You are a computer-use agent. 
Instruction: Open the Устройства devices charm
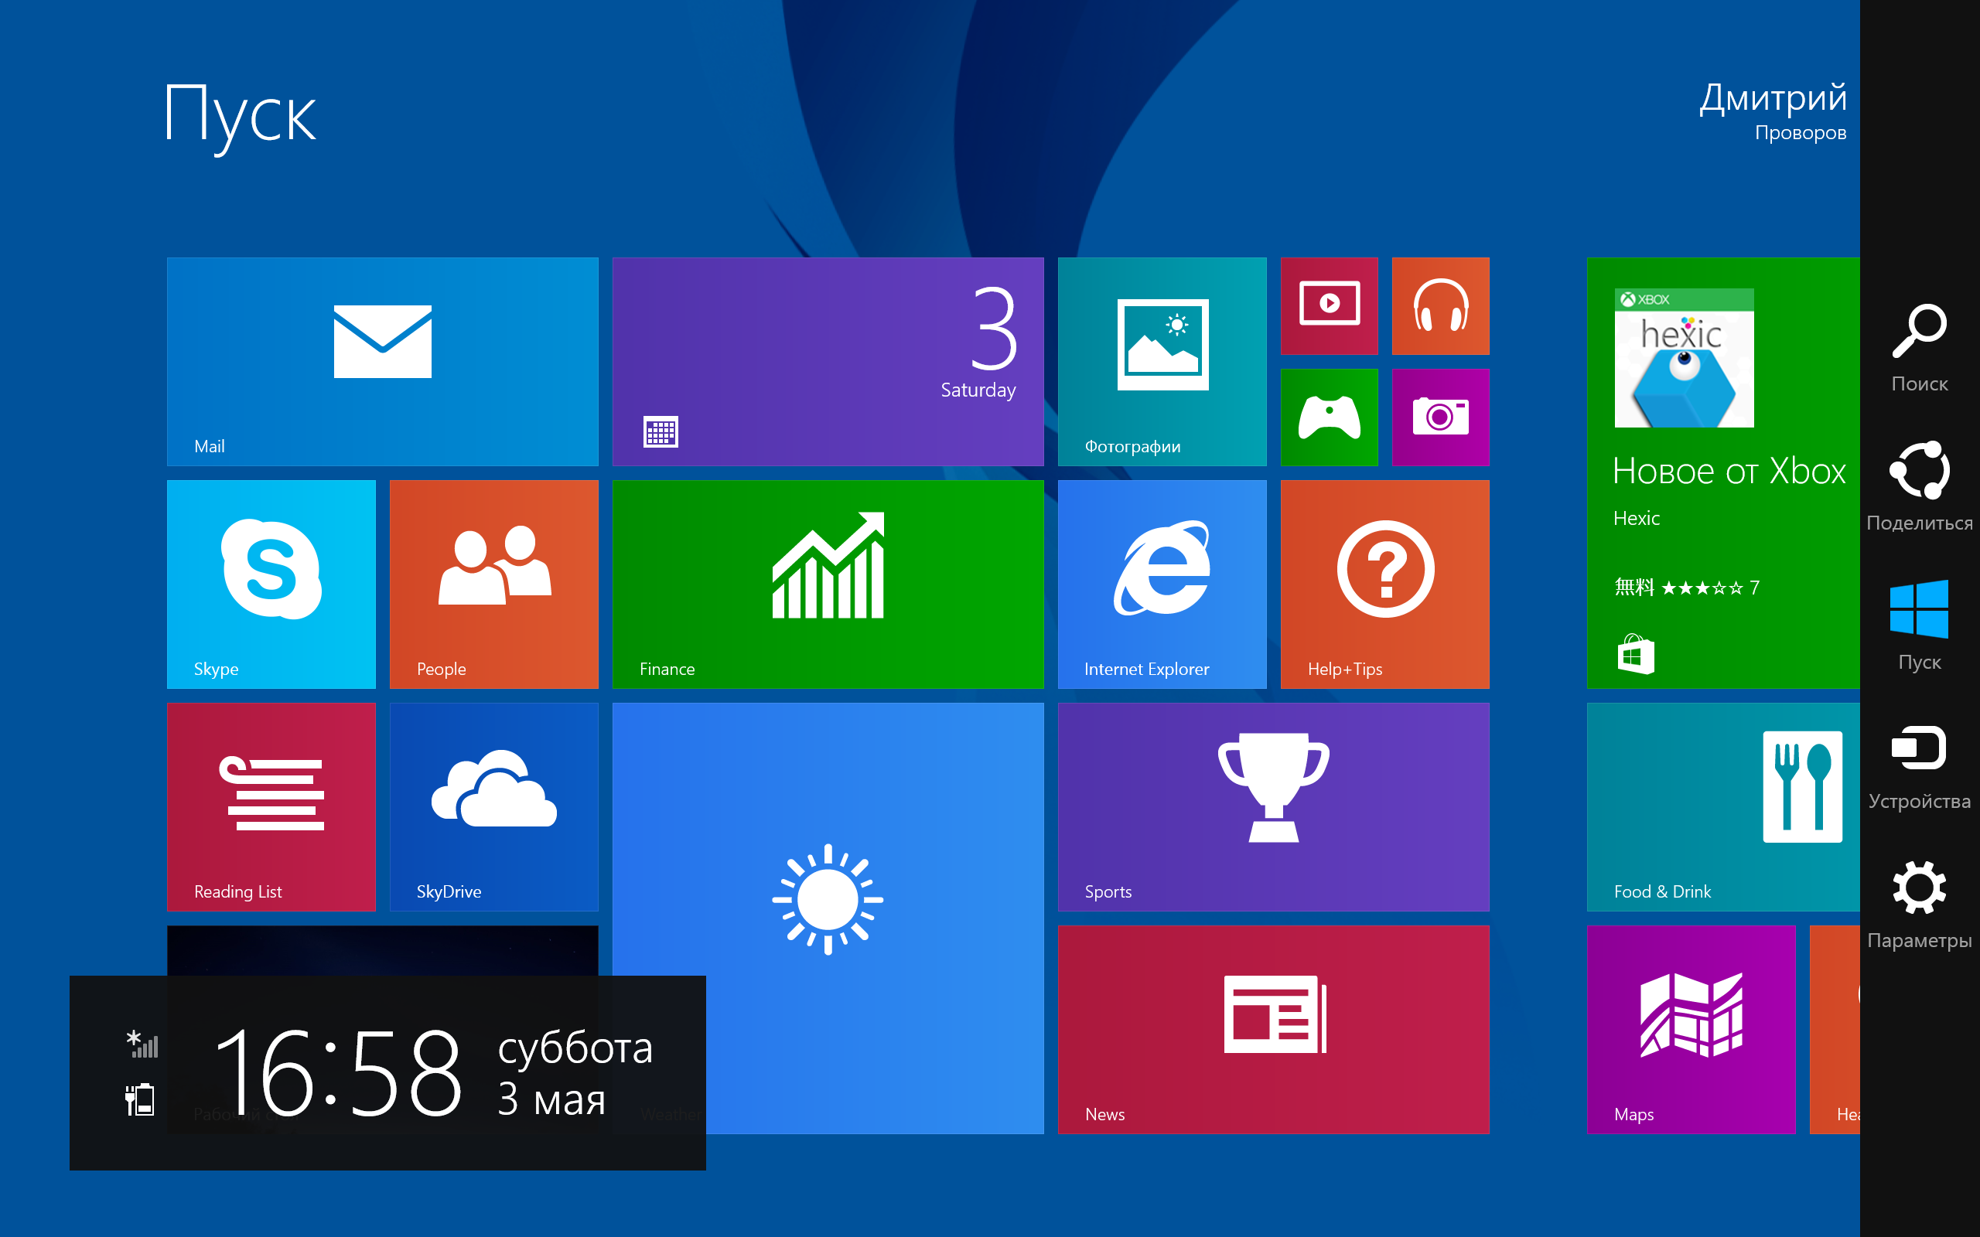1920,767
